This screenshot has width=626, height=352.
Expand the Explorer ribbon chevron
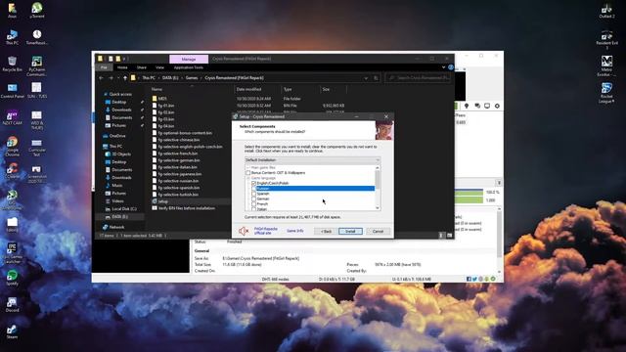(443, 67)
